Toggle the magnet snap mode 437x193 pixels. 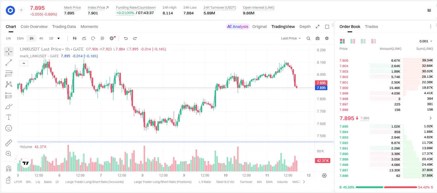(x=9, y=168)
